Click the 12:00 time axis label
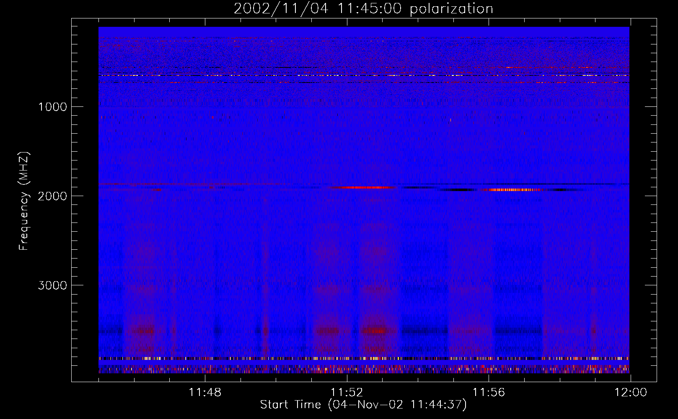 coord(631,393)
